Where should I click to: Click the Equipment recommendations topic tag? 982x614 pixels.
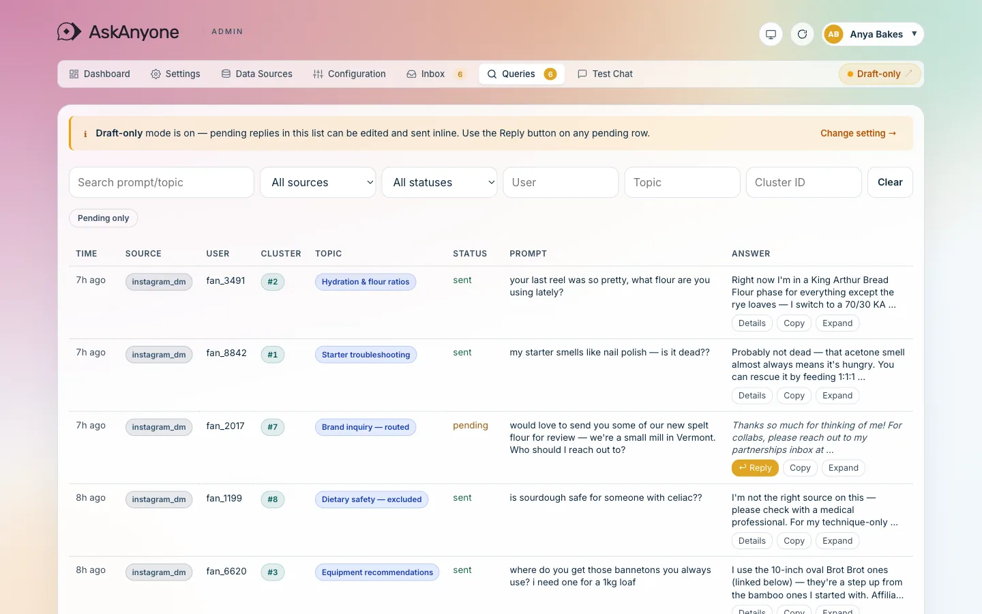click(377, 572)
